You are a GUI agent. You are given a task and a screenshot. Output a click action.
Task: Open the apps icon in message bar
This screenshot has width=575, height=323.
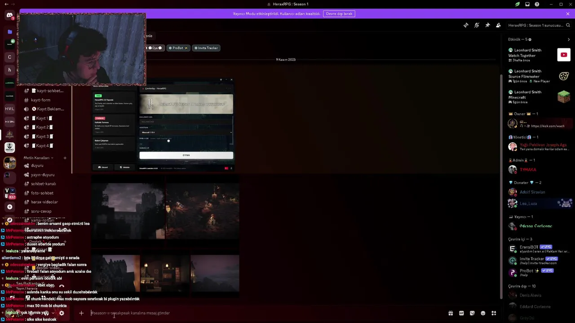[x=494, y=313]
